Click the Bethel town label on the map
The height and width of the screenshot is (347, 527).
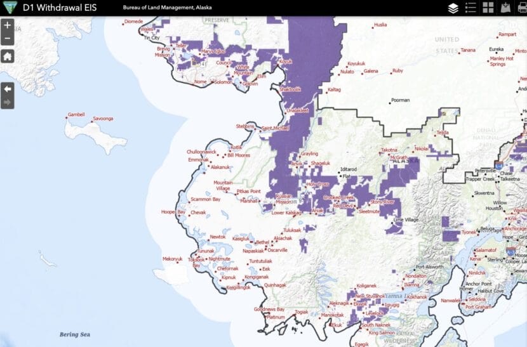click(262, 242)
